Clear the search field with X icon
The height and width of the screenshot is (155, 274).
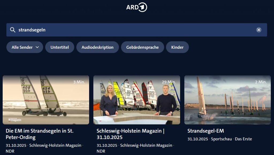259,30
